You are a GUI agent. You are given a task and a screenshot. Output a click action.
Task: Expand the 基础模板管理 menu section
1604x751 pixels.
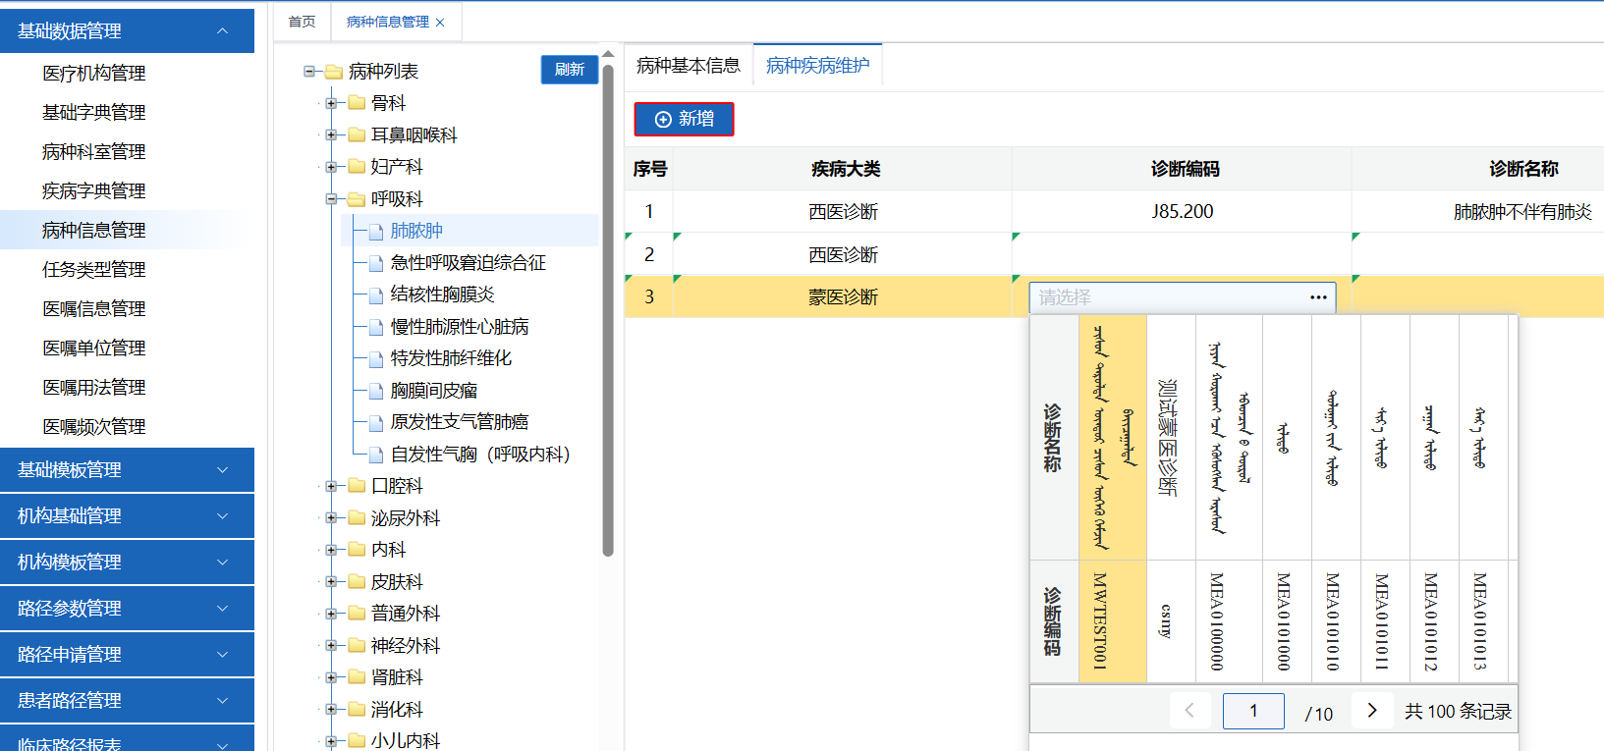point(222,470)
